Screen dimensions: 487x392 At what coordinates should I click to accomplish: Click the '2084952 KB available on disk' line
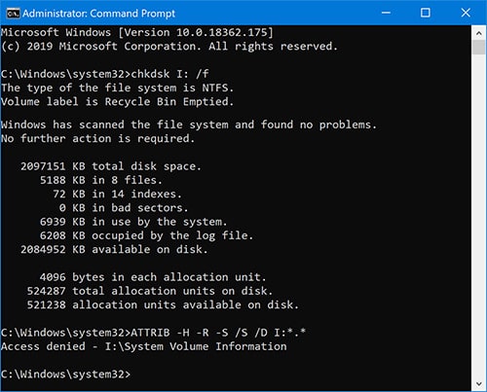114,249
